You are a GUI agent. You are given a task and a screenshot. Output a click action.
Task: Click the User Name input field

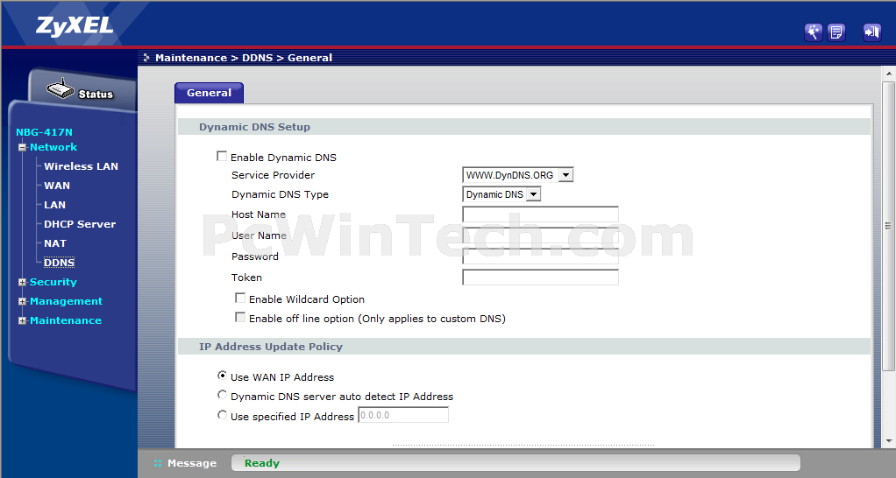click(541, 235)
